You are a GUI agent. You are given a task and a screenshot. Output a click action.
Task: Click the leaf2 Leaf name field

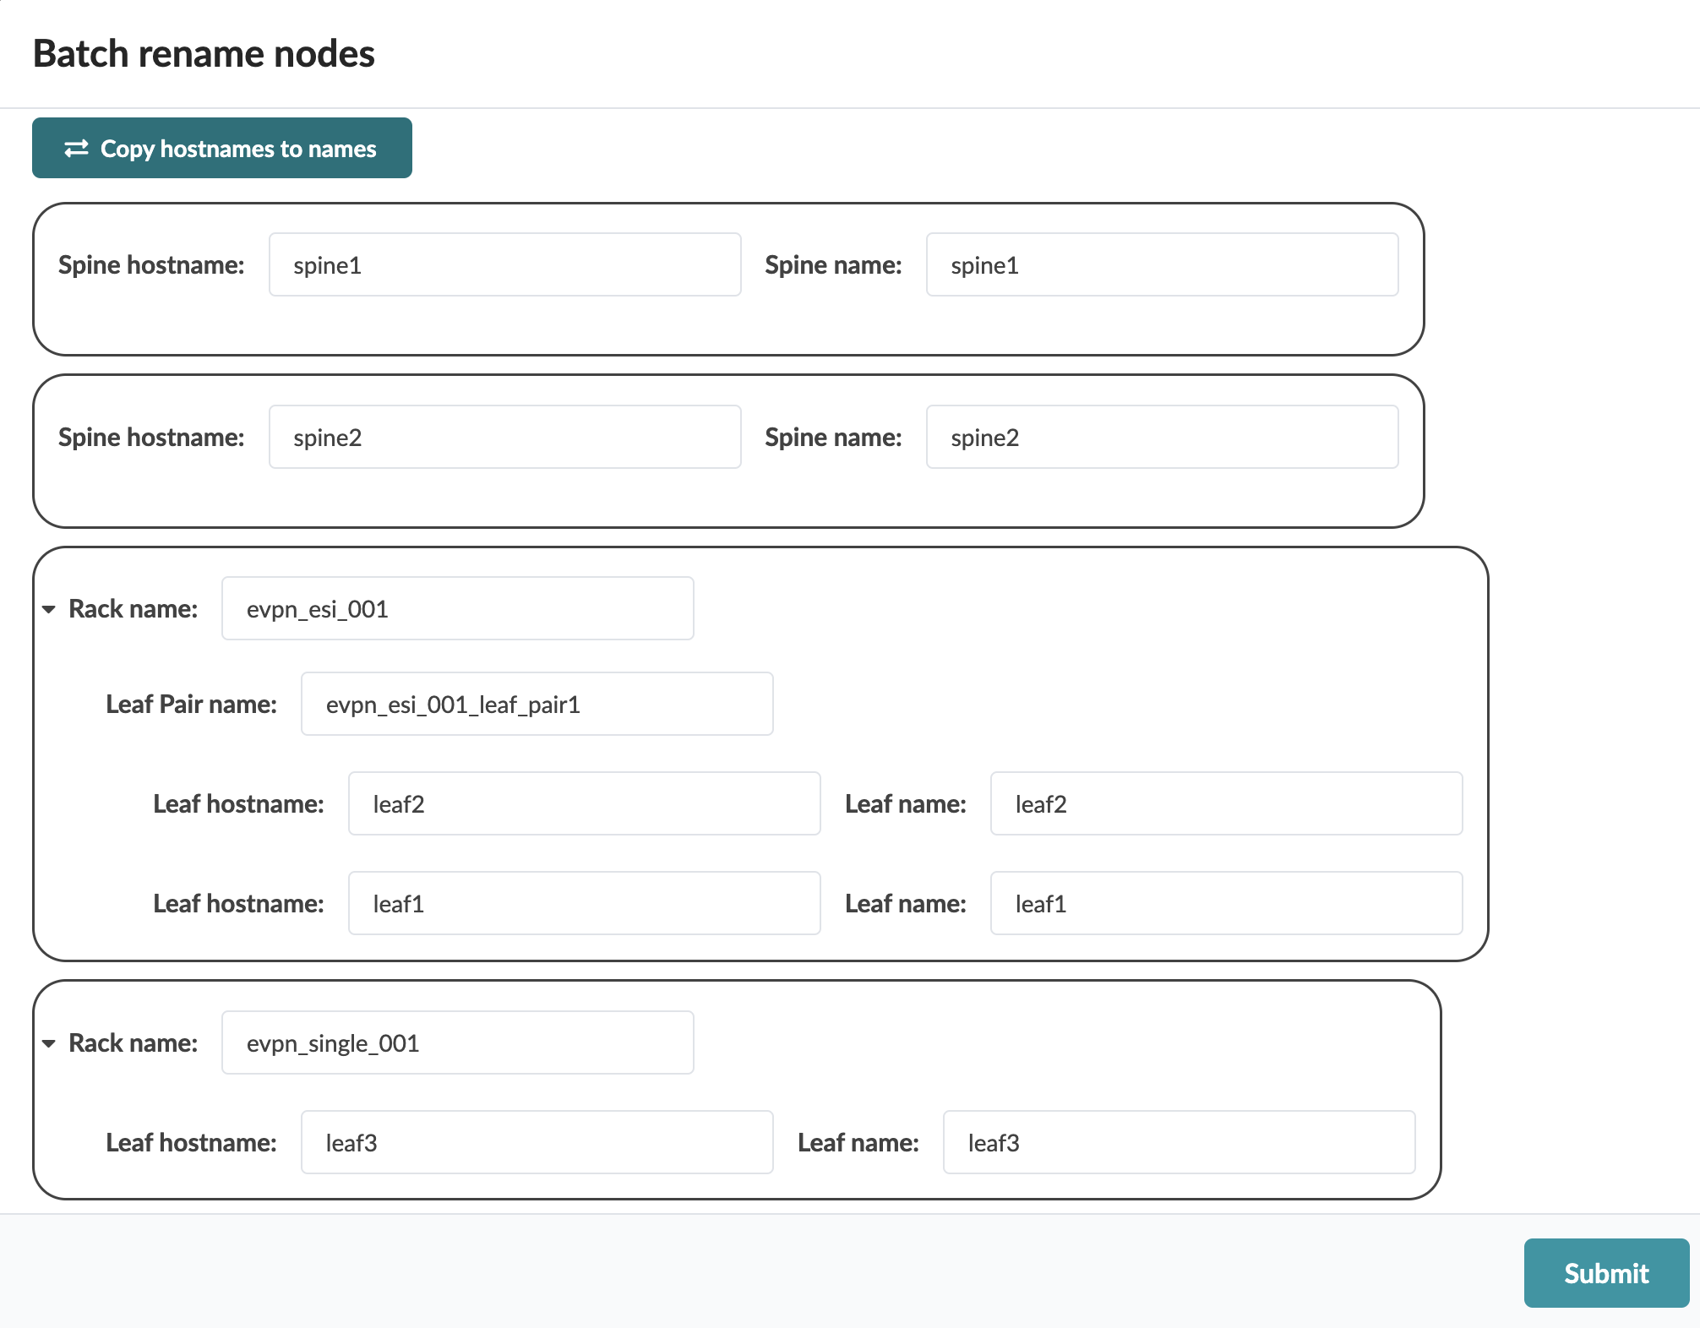coord(1226,804)
